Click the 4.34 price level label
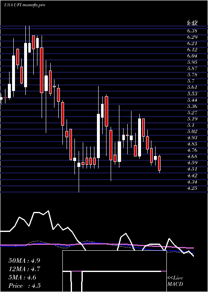This screenshot has height=292, width=208. tap(192, 182)
